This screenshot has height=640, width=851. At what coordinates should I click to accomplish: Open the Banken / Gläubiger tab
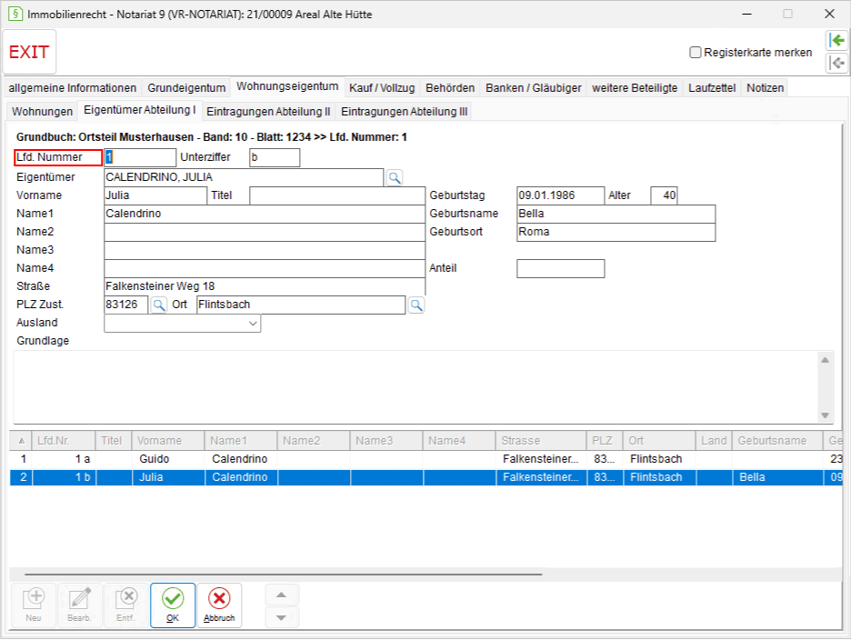(x=533, y=88)
